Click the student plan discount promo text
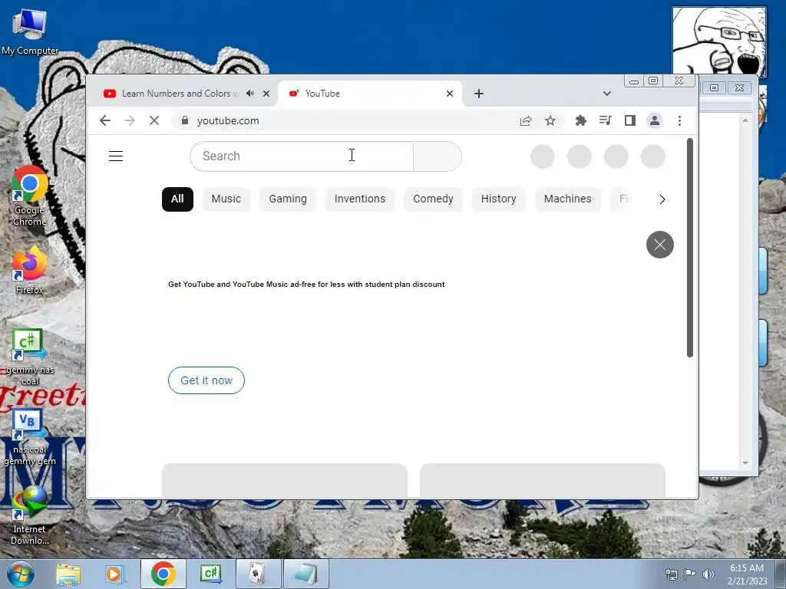This screenshot has height=589, width=786. (x=306, y=285)
